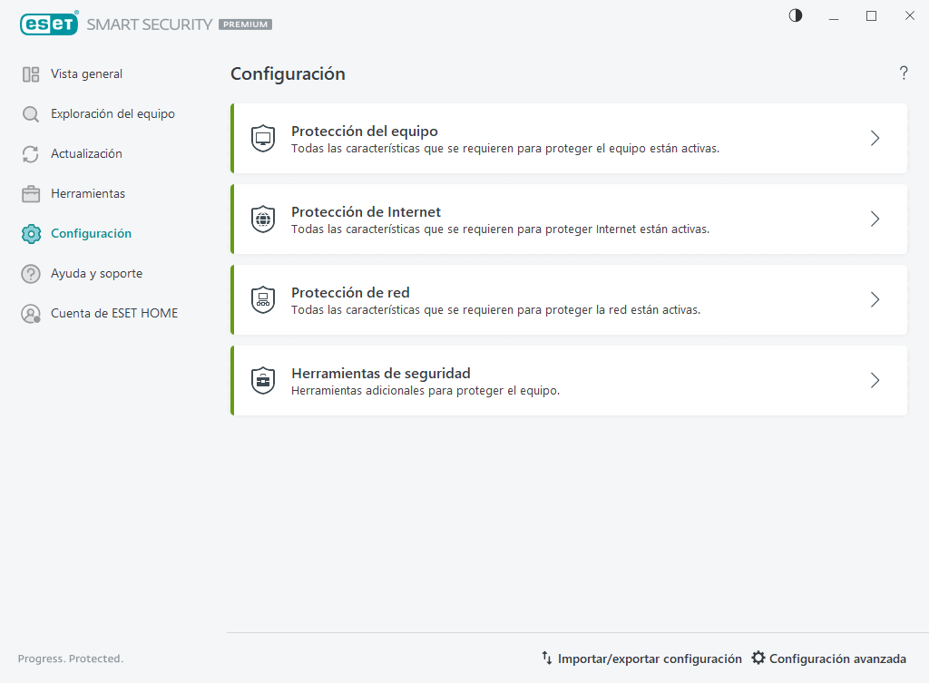This screenshot has width=929, height=683.
Task: Open Importar/exportar configuración link
Action: [649, 659]
